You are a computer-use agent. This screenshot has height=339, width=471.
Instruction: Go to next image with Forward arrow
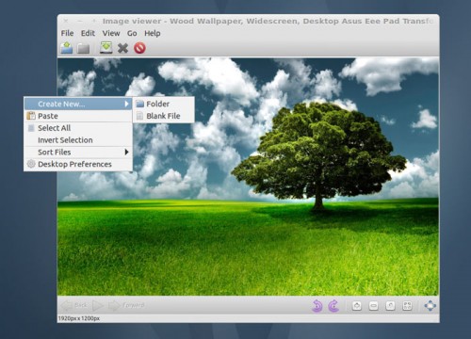tap(126, 305)
